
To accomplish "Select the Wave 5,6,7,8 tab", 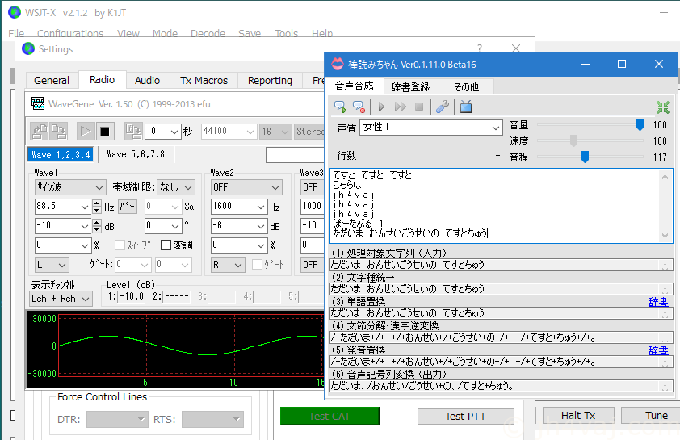I will coord(136,155).
